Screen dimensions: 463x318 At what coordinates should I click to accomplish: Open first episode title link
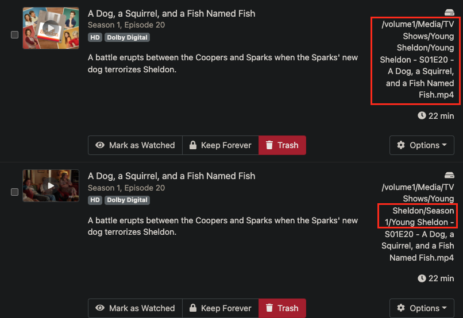point(171,13)
